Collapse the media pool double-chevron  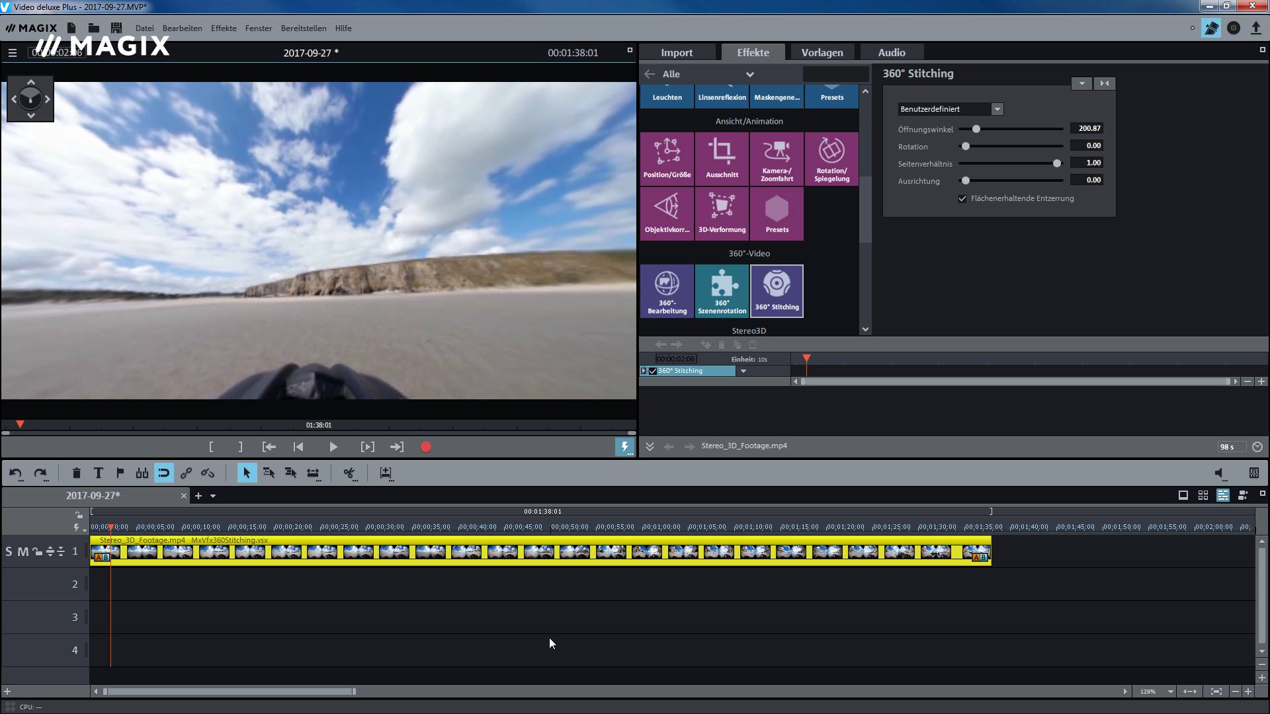(x=650, y=447)
